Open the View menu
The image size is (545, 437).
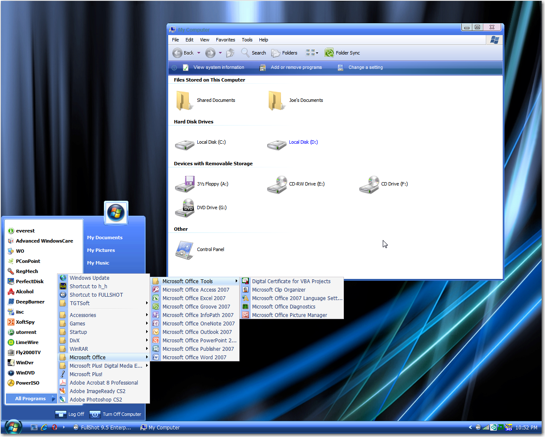204,40
